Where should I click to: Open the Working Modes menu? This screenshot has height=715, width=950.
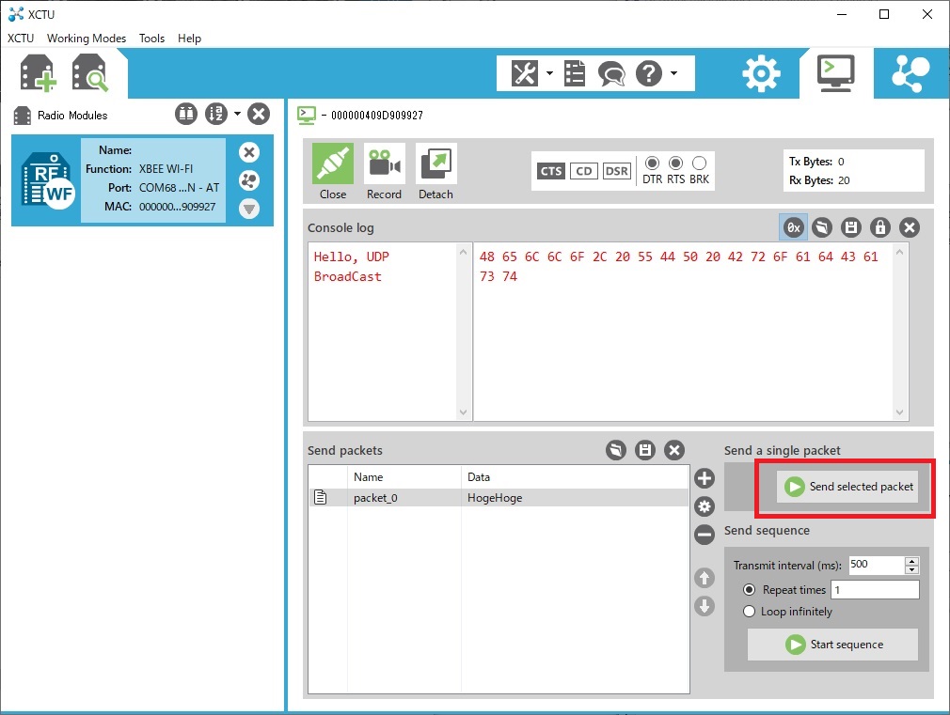(87, 39)
